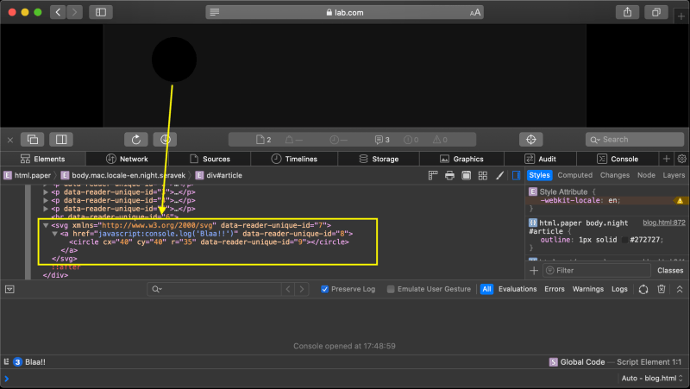Select the Changes sidebar tab
The width and height of the screenshot is (690, 389).
[615, 175]
